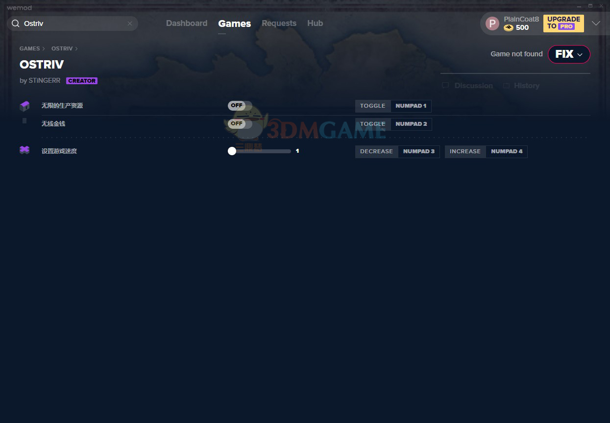Viewport: 610px width, 423px height.
Task: Click the Ostriv search input field
Action: [x=73, y=23]
